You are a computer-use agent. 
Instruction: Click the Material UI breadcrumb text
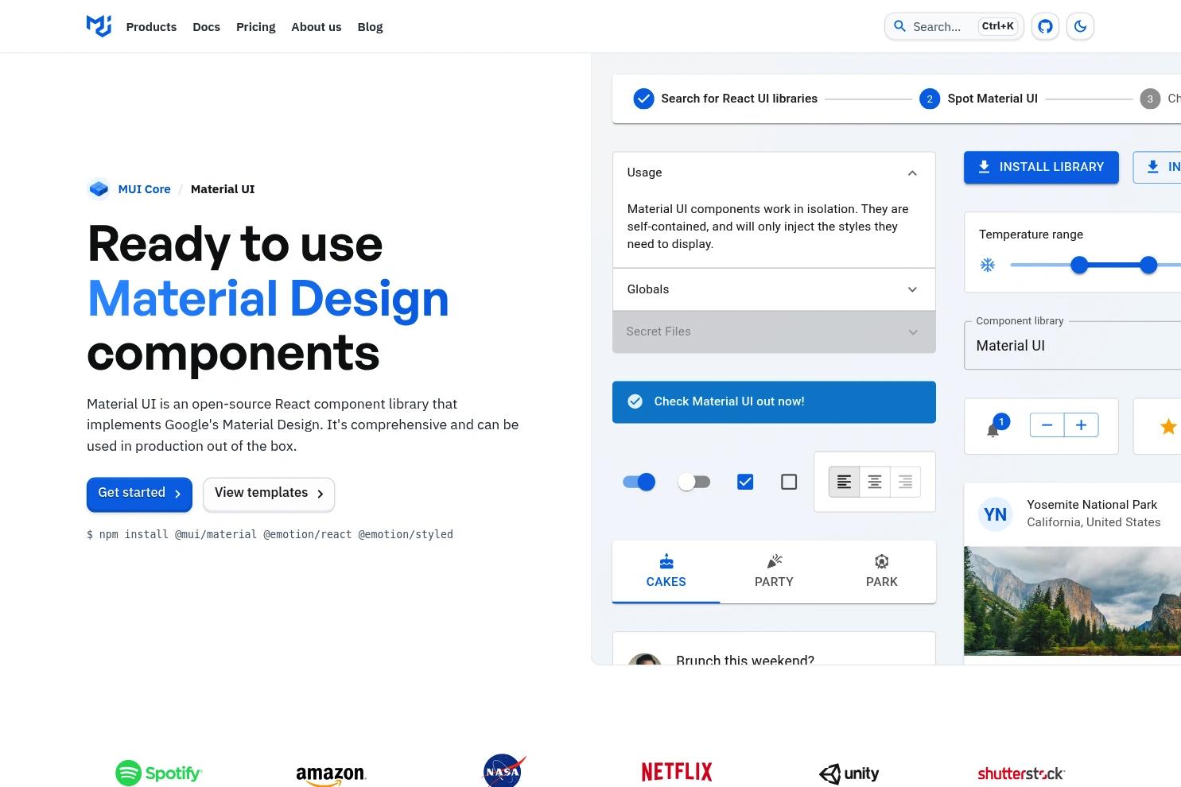[223, 189]
